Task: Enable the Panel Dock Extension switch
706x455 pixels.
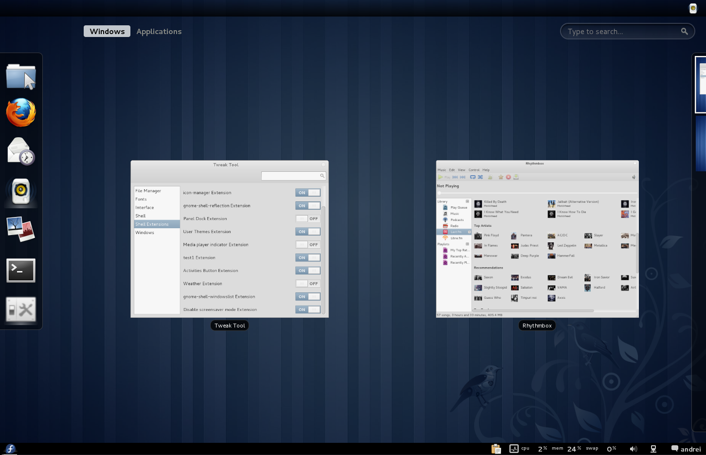Action: [x=308, y=218]
